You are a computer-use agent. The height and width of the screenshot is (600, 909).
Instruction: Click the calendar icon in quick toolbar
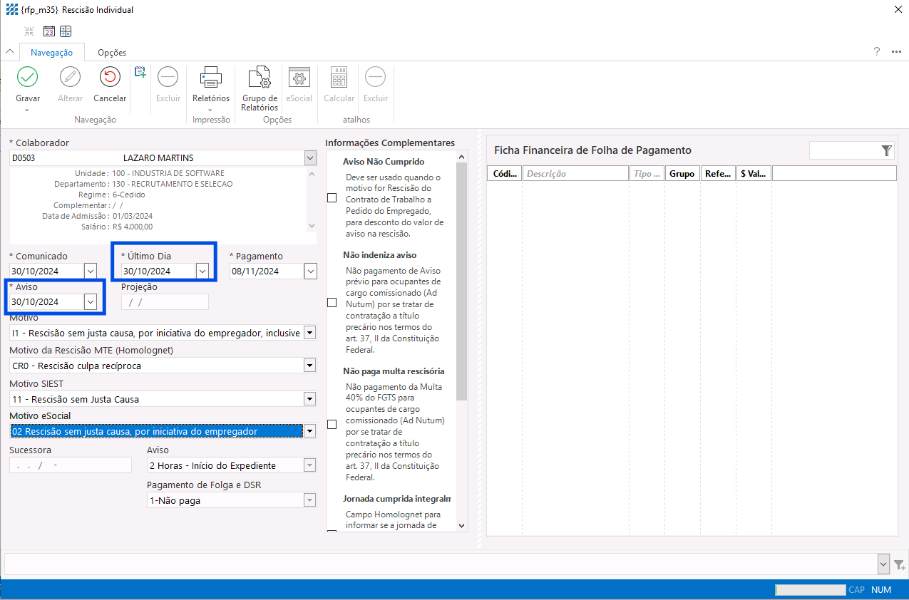point(49,31)
